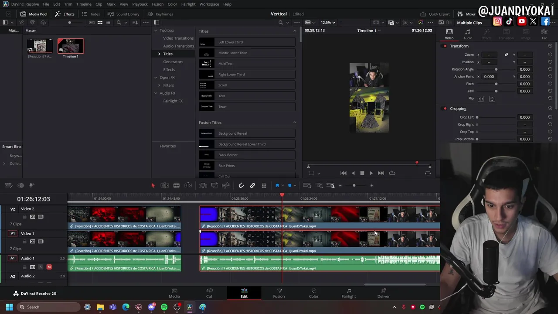This screenshot has height=314, width=558.
Task: Click the Play forward button
Action: click(371, 173)
